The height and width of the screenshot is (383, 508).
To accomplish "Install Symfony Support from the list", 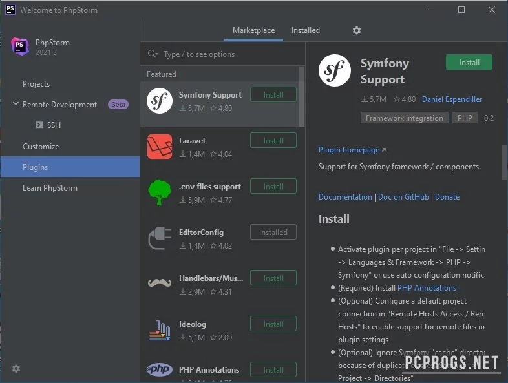I will (x=273, y=94).
